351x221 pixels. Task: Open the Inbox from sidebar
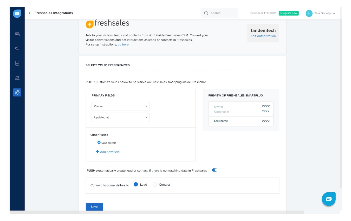[17, 34]
